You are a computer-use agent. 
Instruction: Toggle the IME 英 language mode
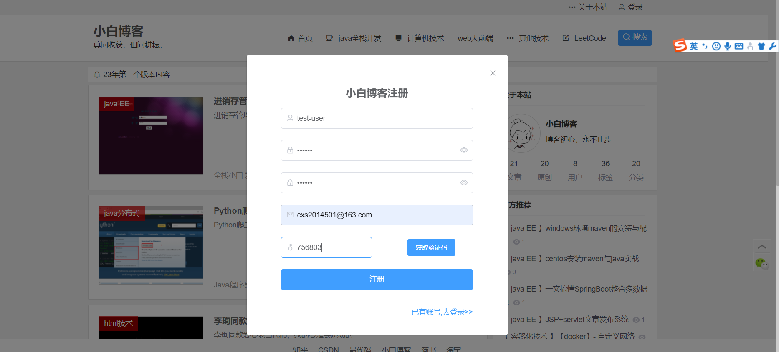[694, 46]
